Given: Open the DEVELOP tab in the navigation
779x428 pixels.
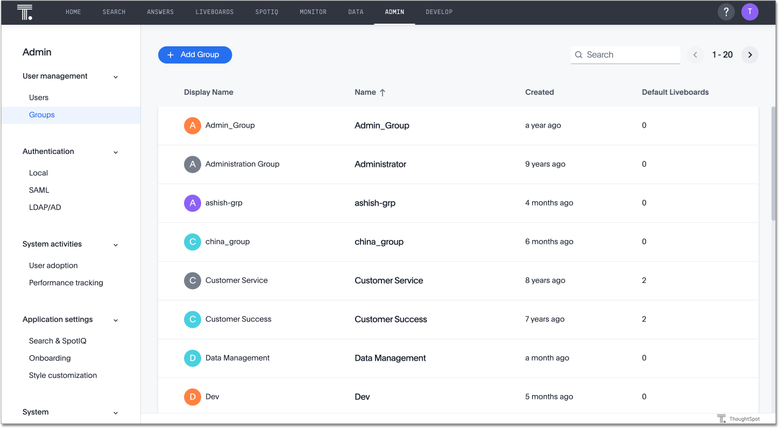Looking at the screenshot, I should (439, 11).
